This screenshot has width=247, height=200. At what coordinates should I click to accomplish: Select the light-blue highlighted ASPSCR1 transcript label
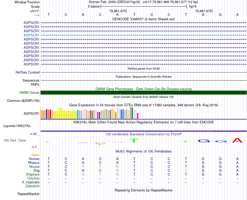click(31, 35)
